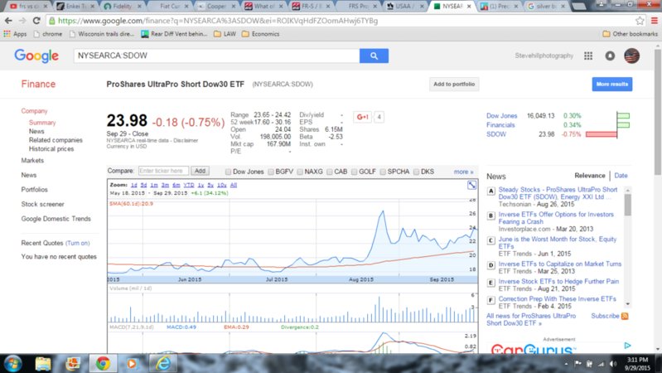Open the LAW bookmarks folder
Screen dimensions: 662x373
(225, 34)
